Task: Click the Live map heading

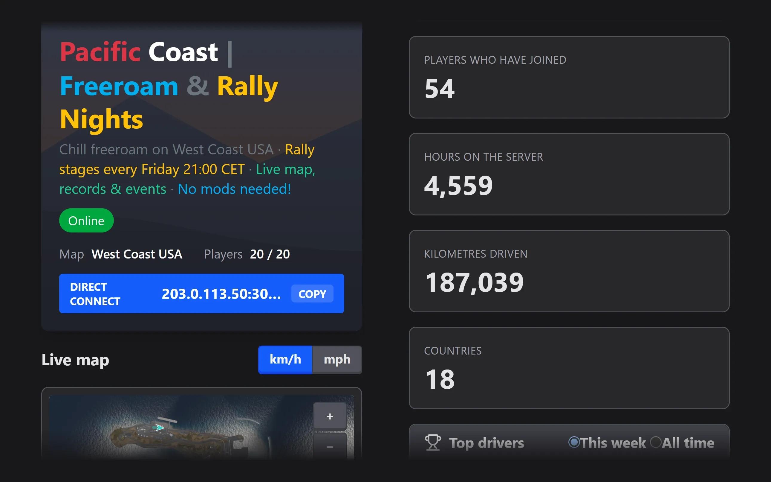Action: 75,360
